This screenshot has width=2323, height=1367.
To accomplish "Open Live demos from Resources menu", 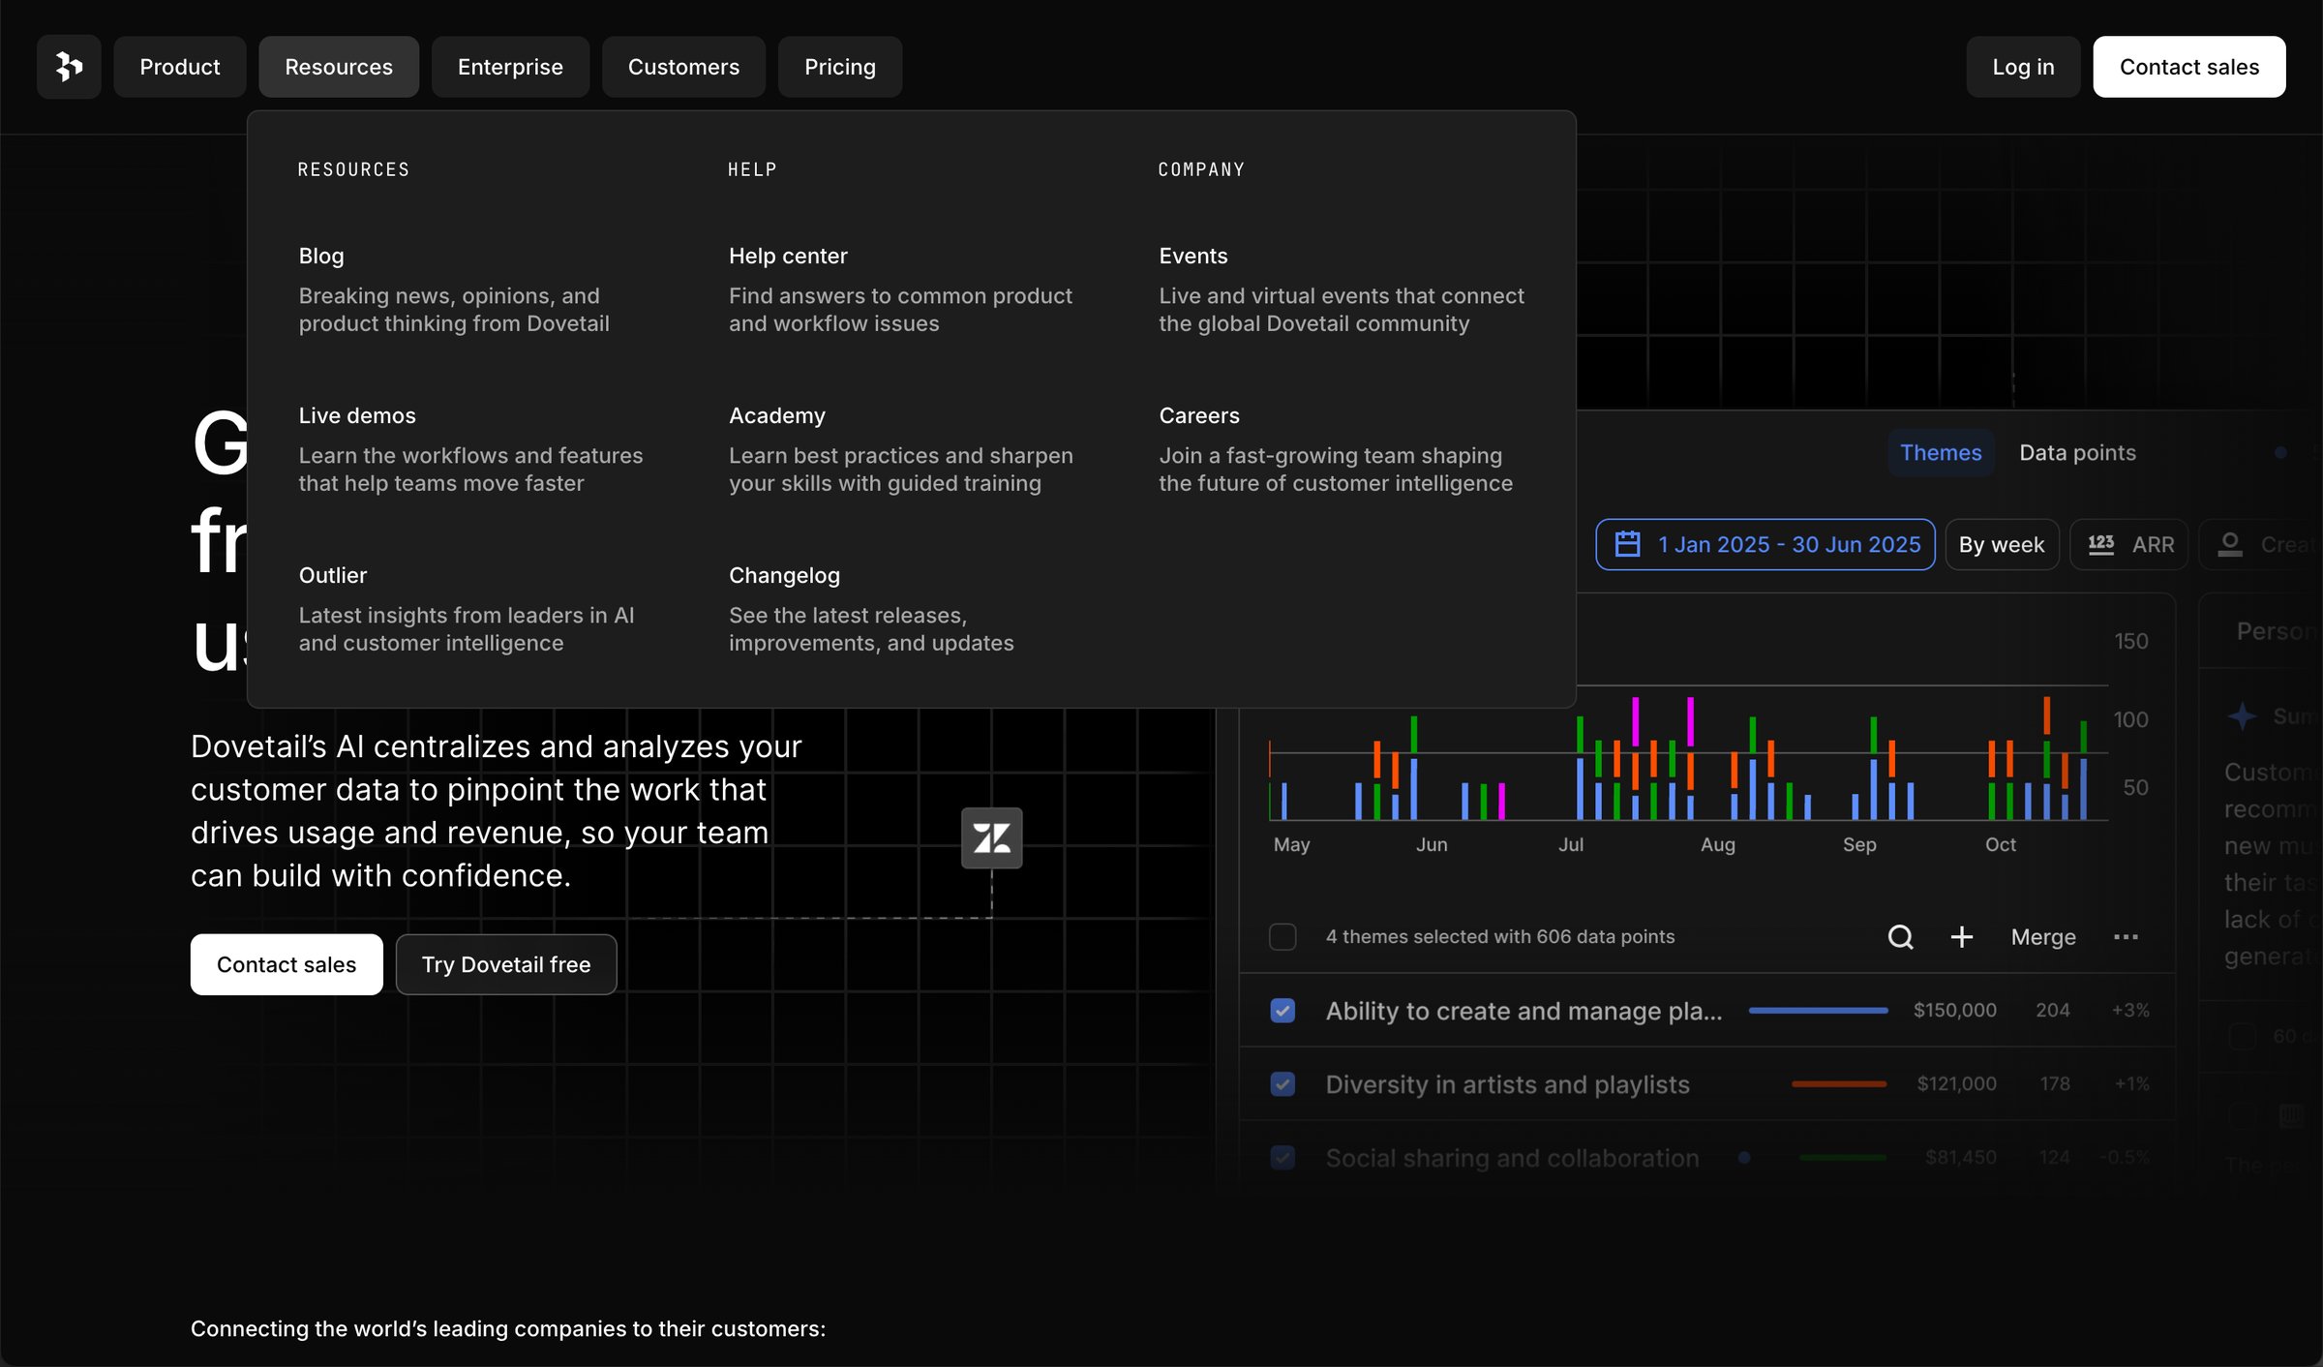I will point(472,448).
